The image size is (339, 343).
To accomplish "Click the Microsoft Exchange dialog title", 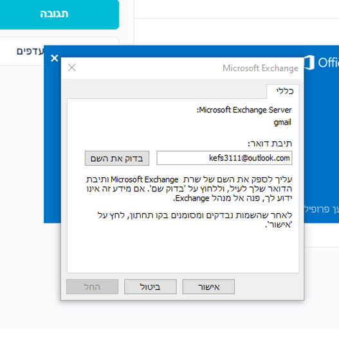I will (261, 68).
